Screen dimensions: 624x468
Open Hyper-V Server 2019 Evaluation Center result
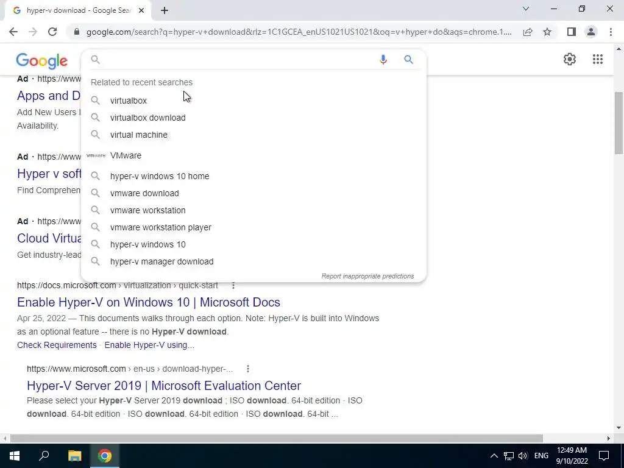pyautogui.click(x=164, y=386)
